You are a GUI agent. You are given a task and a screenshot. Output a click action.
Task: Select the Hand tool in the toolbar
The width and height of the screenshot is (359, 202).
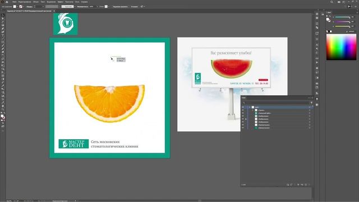pos(3,106)
